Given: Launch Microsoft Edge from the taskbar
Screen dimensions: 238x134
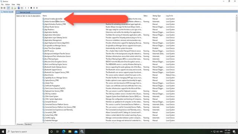Looking at the screenshot, I should tap(64, 131).
